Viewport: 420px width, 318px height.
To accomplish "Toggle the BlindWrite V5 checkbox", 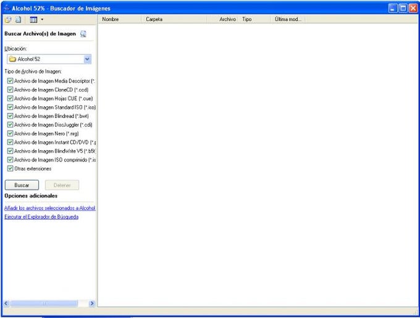I will (10, 151).
